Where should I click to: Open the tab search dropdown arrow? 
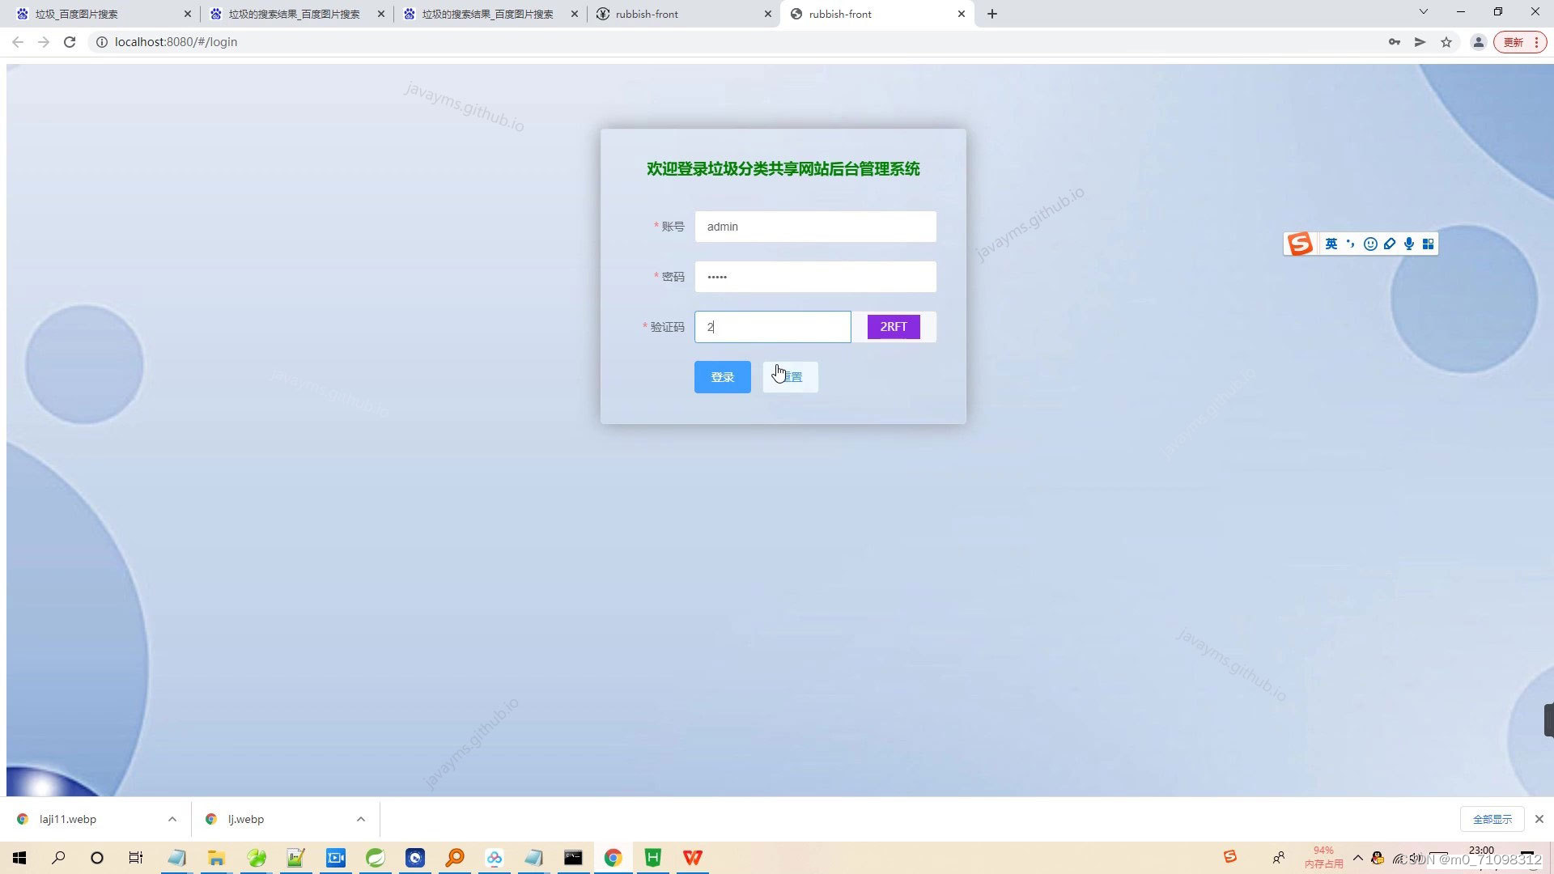(1424, 12)
